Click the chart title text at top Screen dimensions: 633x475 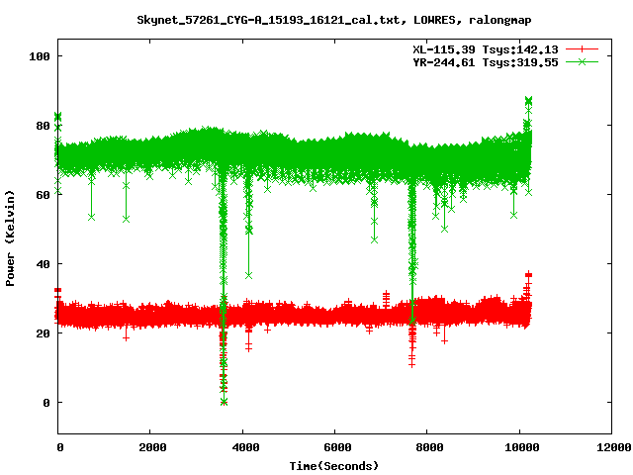pyautogui.click(x=316, y=20)
